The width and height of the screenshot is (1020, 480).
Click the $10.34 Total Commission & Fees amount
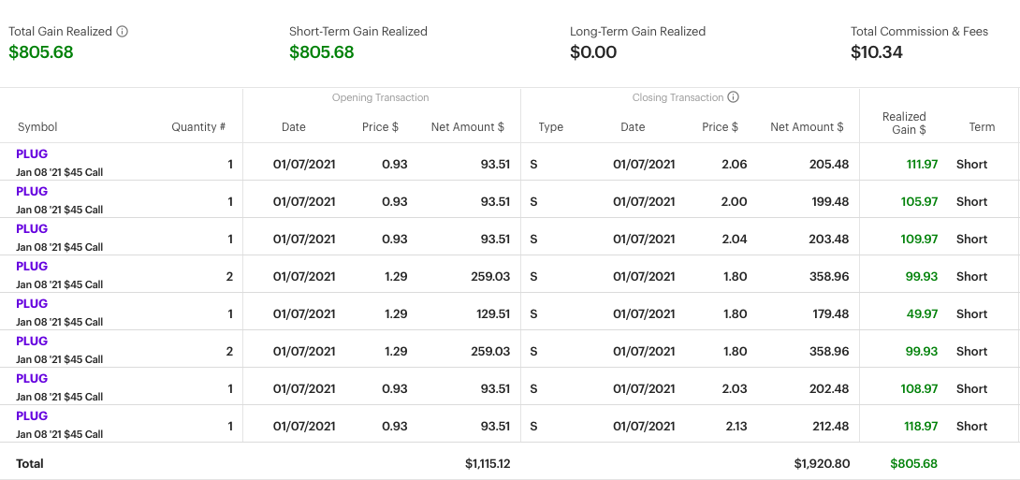877,52
